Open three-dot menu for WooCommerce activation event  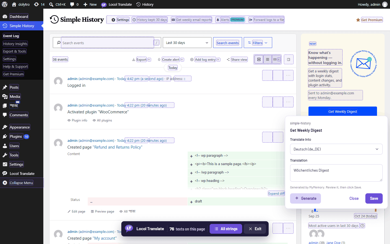point(288,102)
